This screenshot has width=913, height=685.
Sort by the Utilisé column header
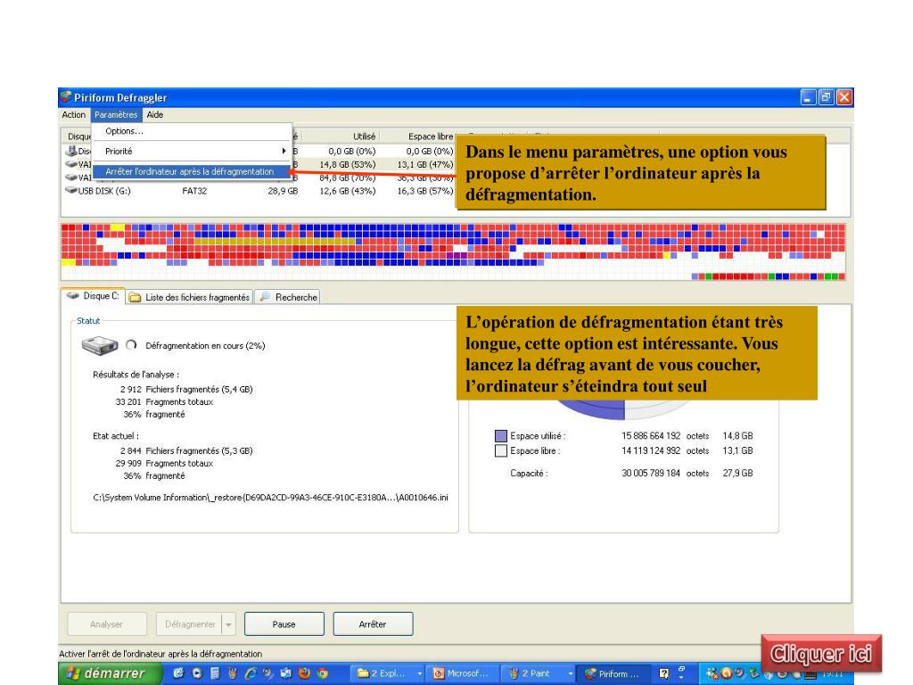(364, 136)
